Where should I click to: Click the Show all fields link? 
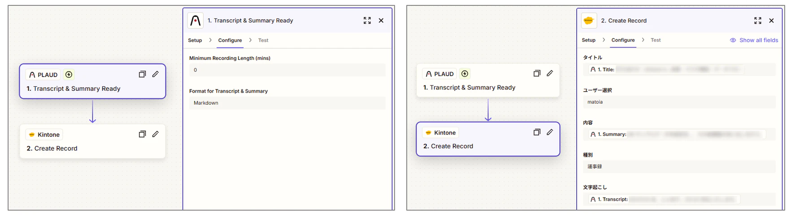coord(759,40)
